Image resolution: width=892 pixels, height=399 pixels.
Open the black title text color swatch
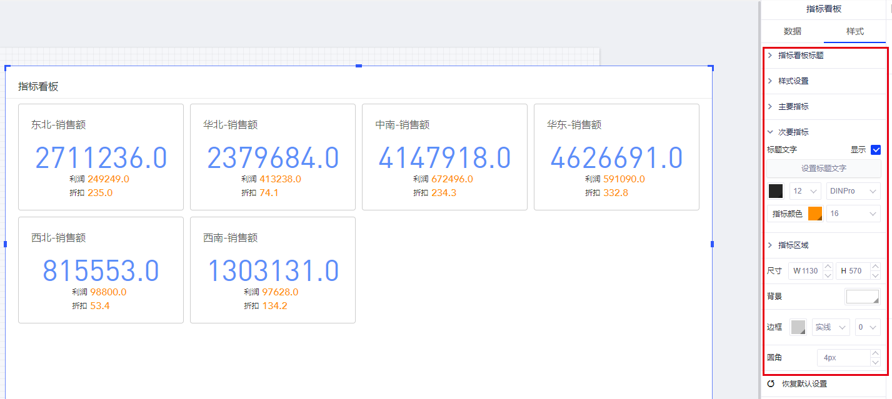776,191
